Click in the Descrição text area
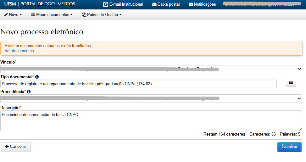 coord(151,121)
